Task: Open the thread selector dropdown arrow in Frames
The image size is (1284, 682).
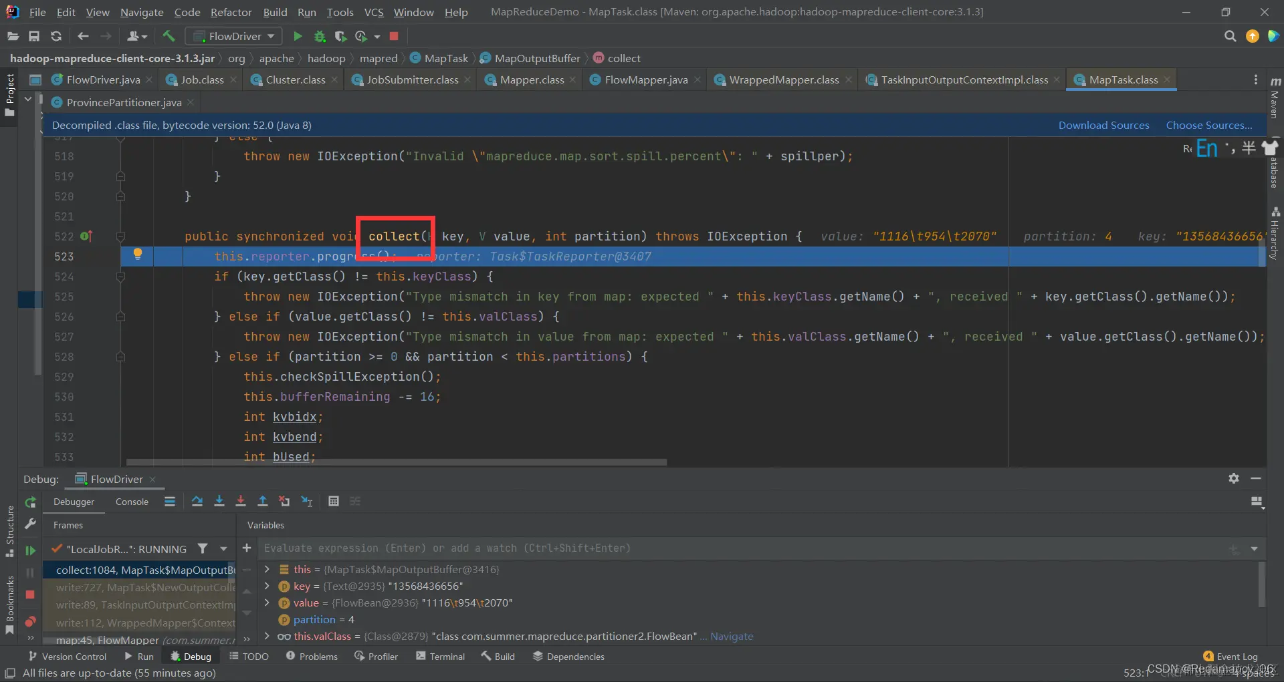Action: pyautogui.click(x=223, y=549)
